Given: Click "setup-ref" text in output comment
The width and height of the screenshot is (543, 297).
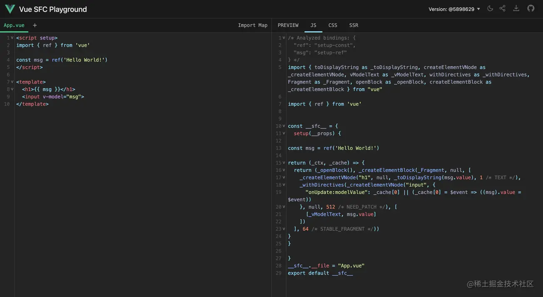Looking at the screenshot, I should [331, 52].
